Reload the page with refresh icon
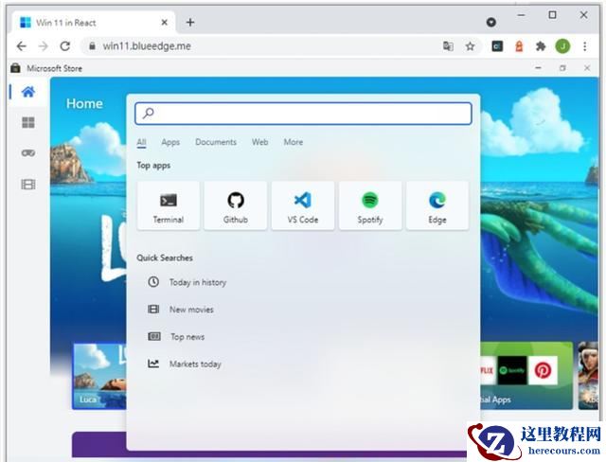This screenshot has width=606, height=462. pyautogui.click(x=65, y=46)
